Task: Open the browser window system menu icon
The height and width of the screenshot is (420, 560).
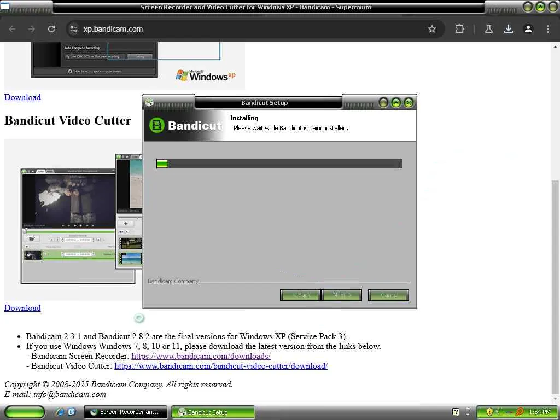Action: [x=5, y=6]
